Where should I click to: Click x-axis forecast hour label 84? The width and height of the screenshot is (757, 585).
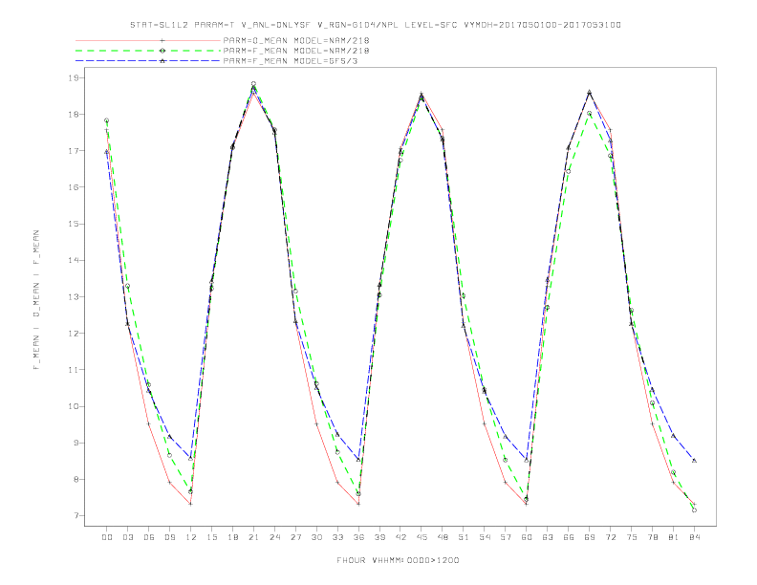pos(695,537)
